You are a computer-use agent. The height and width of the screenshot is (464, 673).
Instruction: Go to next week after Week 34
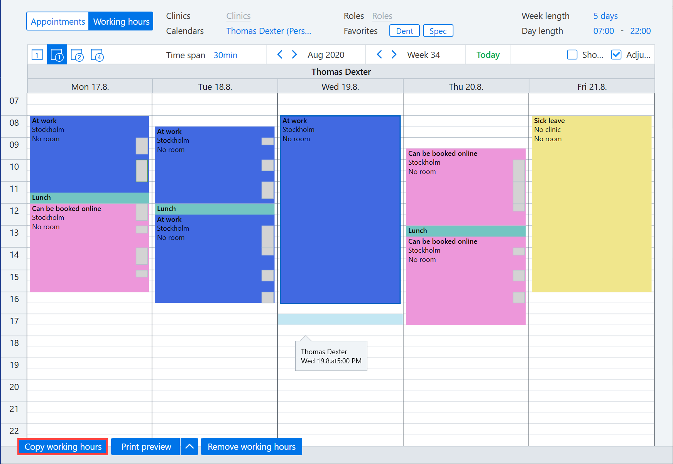point(394,54)
